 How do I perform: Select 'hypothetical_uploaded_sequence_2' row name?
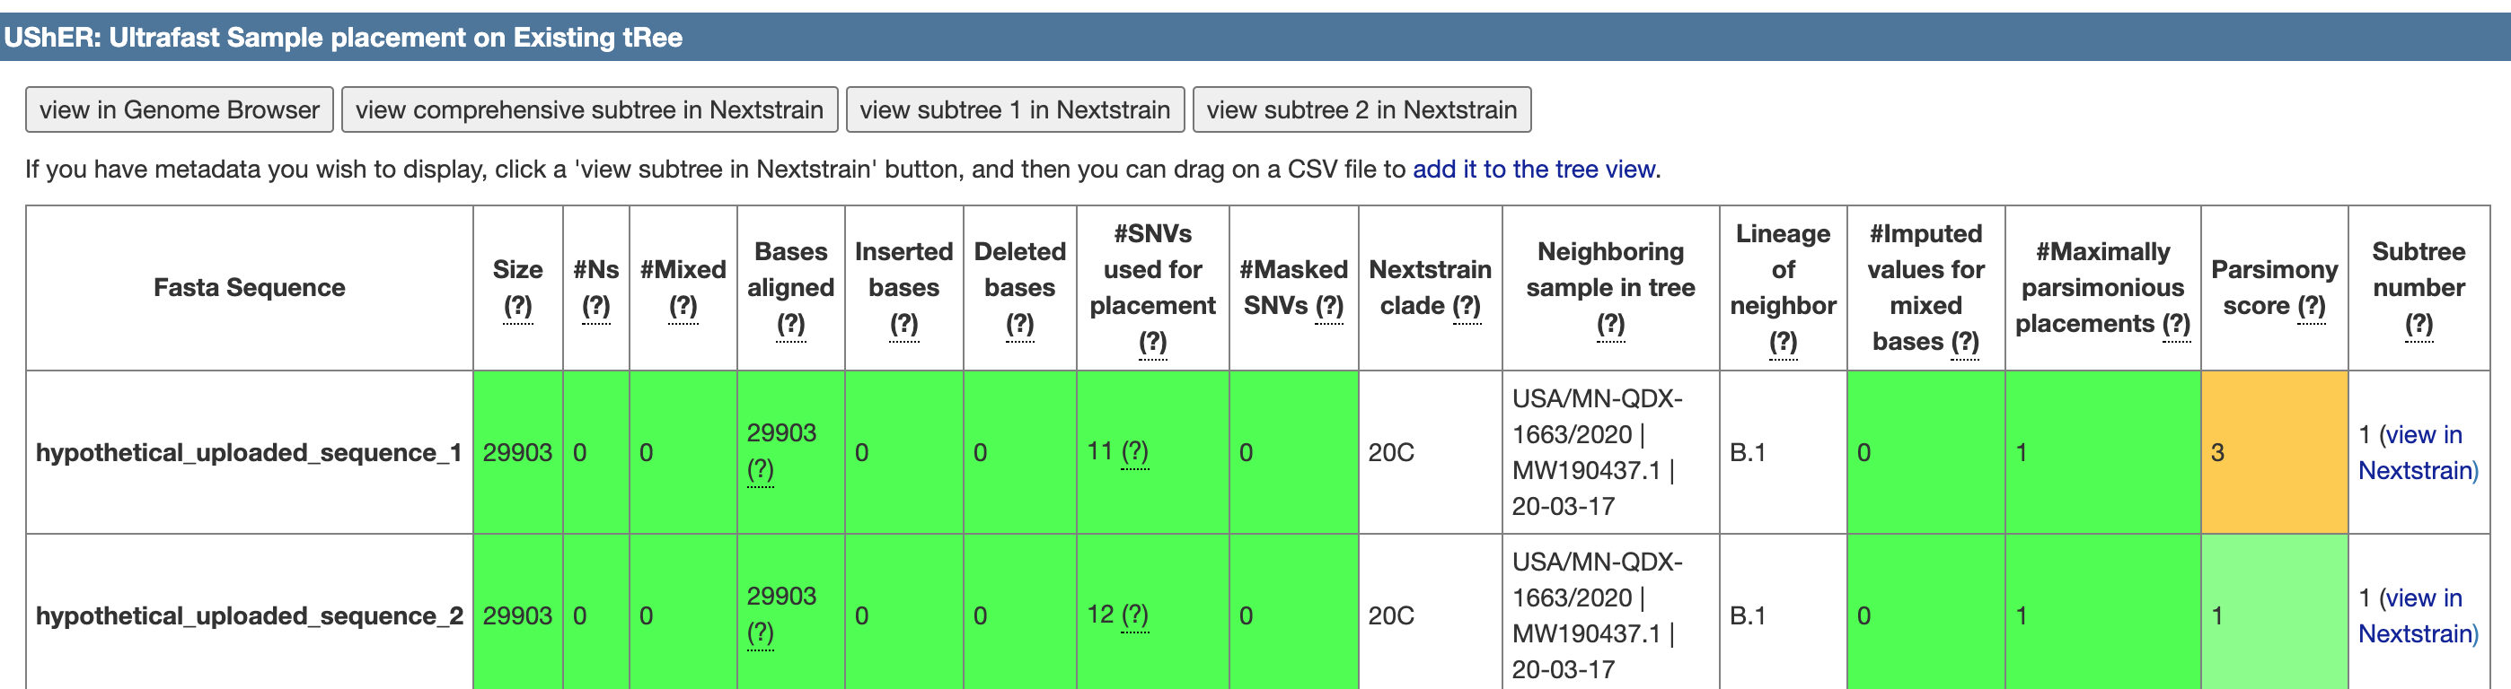pyautogui.click(x=249, y=616)
